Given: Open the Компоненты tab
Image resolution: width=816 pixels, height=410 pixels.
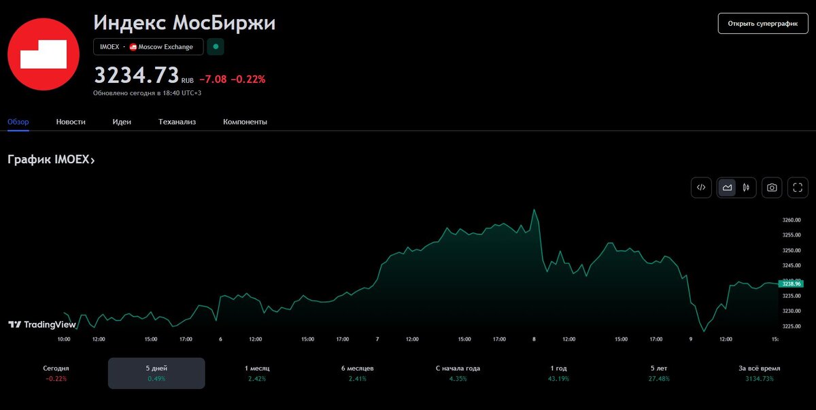Looking at the screenshot, I should 245,122.
